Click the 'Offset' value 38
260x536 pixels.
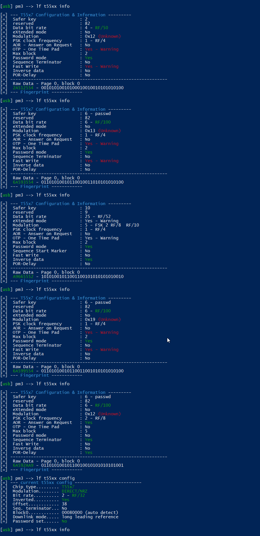(x=64, y=504)
